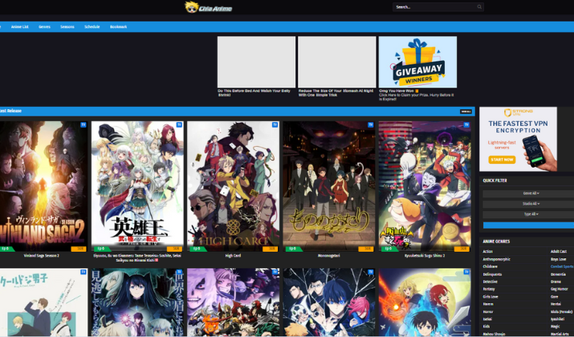This screenshot has width=574, height=337.
Task: Click TV badge on Eiyuuou poster
Action: point(179,125)
